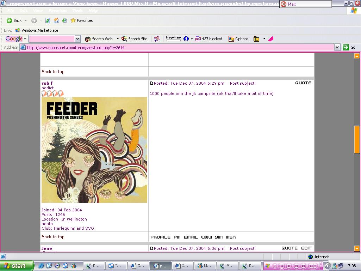Click the Forward navigation arrow

coord(34,21)
